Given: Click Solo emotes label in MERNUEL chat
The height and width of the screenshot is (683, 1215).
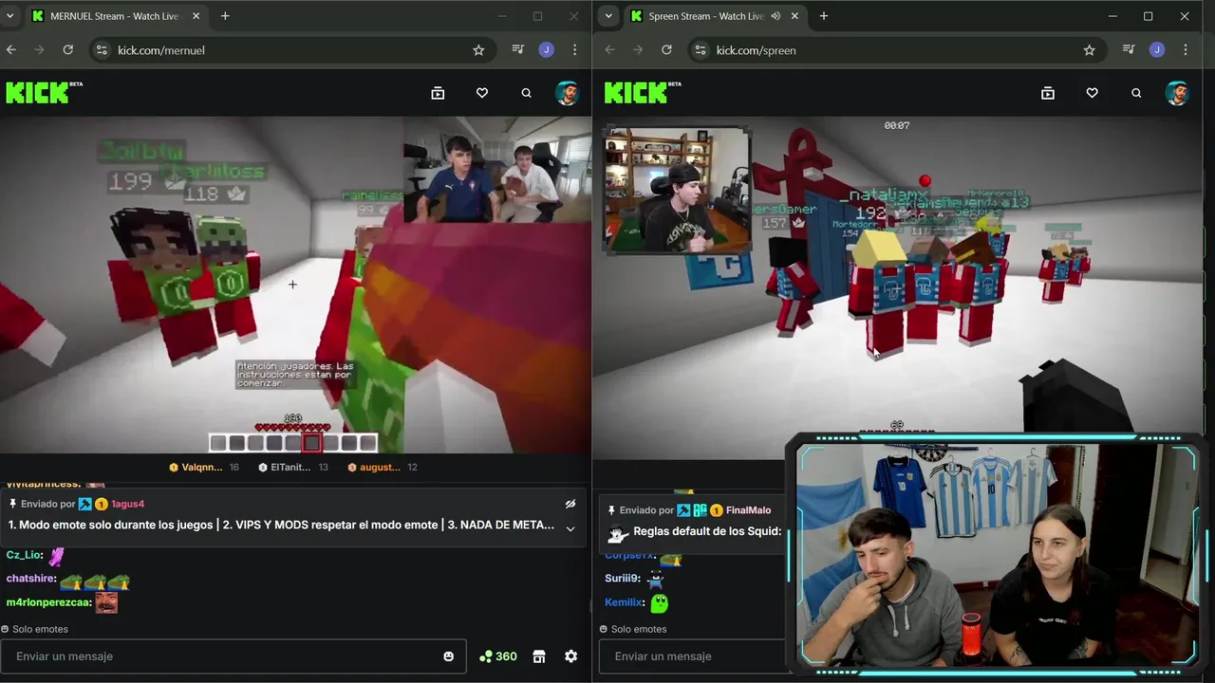Looking at the screenshot, I should [40, 629].
